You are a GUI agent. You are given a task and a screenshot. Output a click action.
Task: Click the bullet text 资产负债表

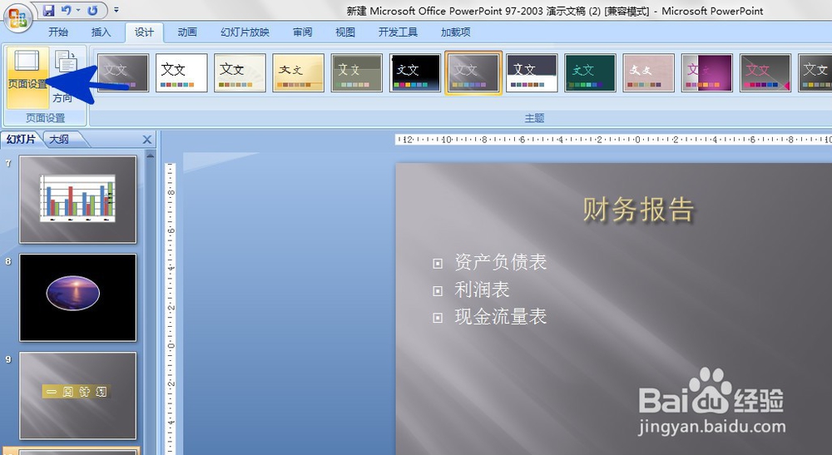pyautogui.click(x=500, y=262)
